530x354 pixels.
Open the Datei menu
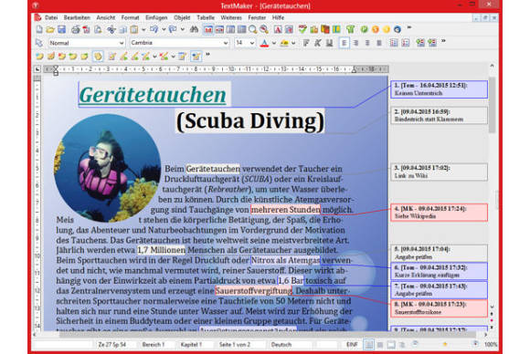51,17
